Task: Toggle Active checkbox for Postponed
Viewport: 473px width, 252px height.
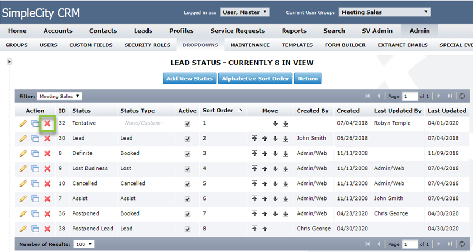Action: tap(188, 214)
